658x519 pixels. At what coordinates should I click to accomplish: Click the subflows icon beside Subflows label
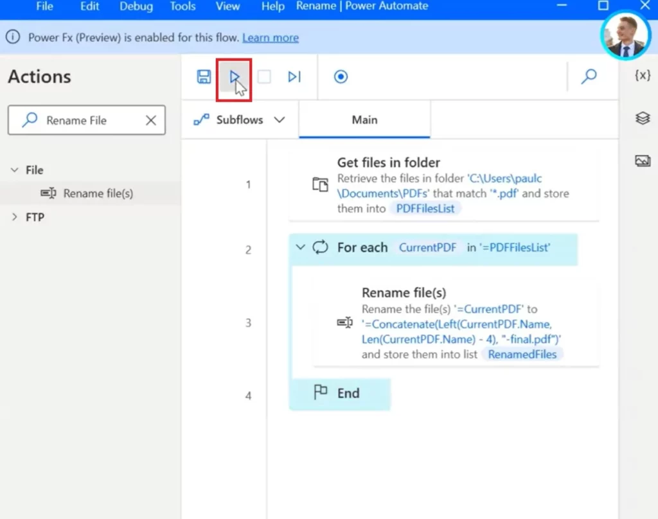tap(201, 120)
